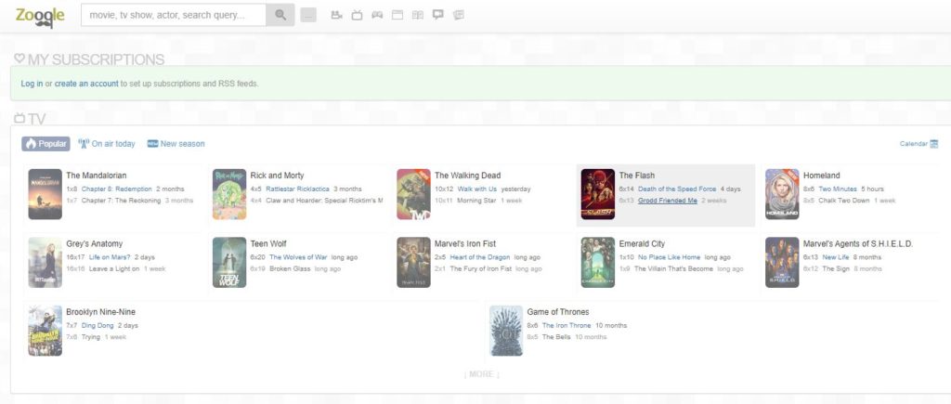The image size is (951, 404).
Task: Open Rick and Morty poster thumbnail
Action: 229,194
